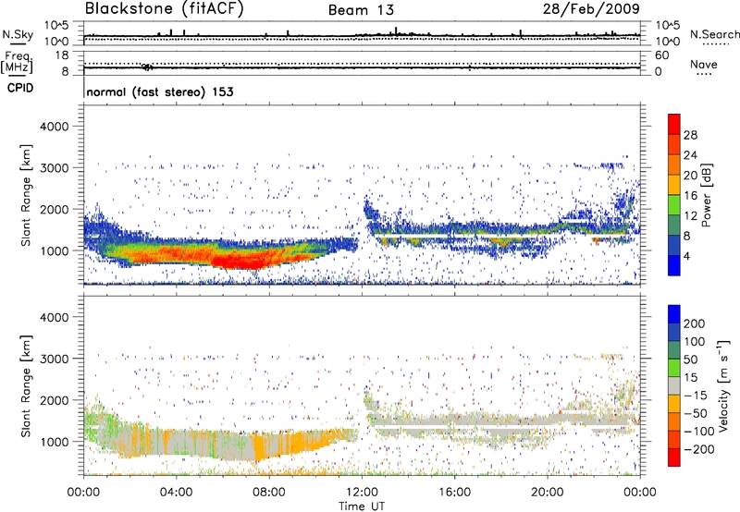The width and height of the screenshot is (740, 512).
Task: Pick the yellow-orange segment of the Velocity color bar
Action: 674,403
